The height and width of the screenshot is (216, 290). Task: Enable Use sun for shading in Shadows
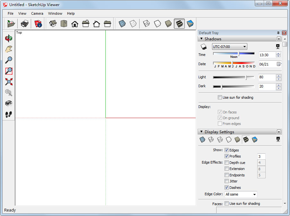220,97
